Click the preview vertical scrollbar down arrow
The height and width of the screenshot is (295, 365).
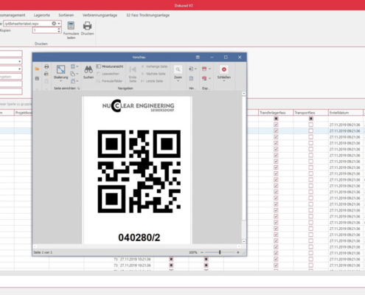[x=244, y=242]
